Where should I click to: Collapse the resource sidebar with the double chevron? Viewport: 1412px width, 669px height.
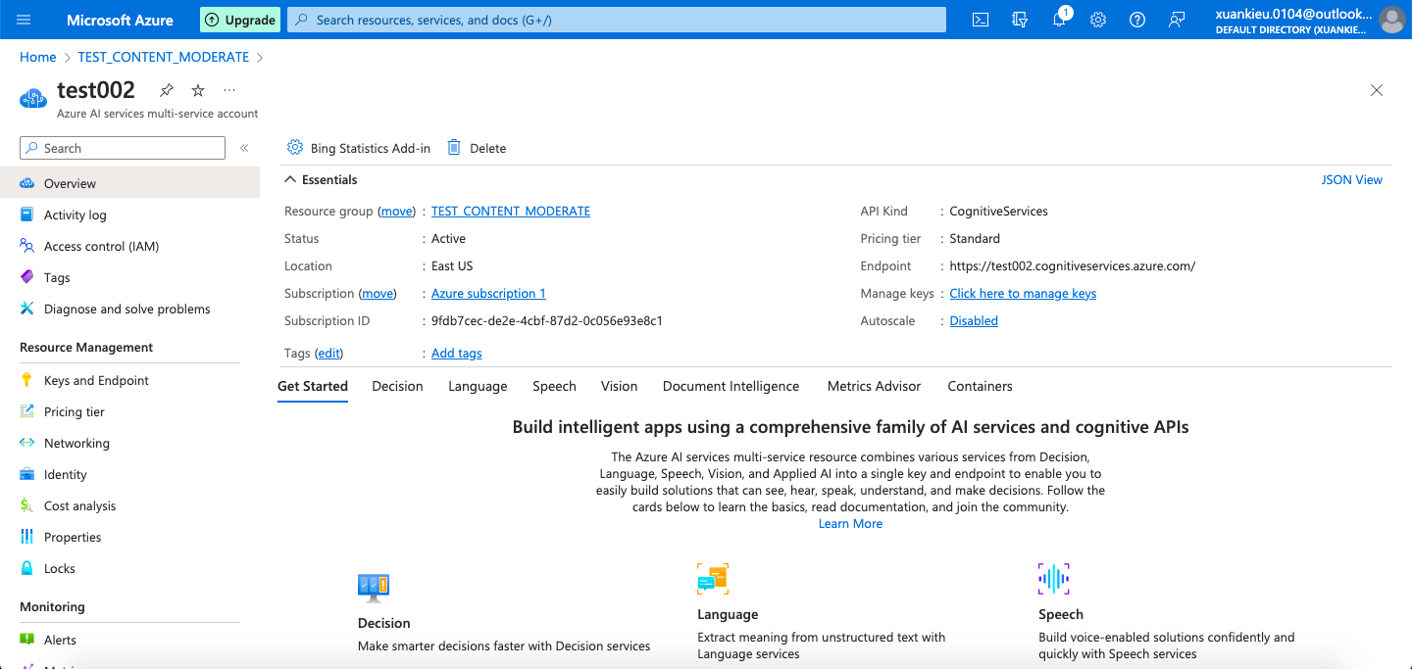[244, 150]
